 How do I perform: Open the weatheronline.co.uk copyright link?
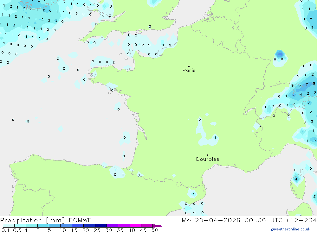click(290, 229)
